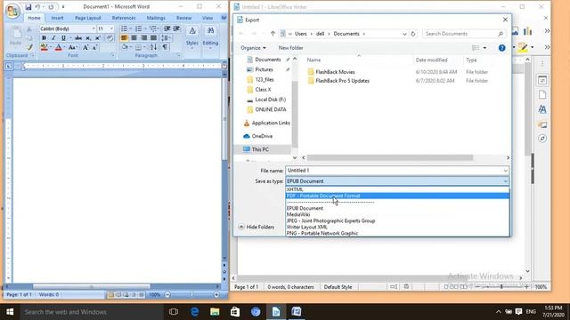
Task: Open the Change Case dropdown in Word
Action: [x=72, y=47]
